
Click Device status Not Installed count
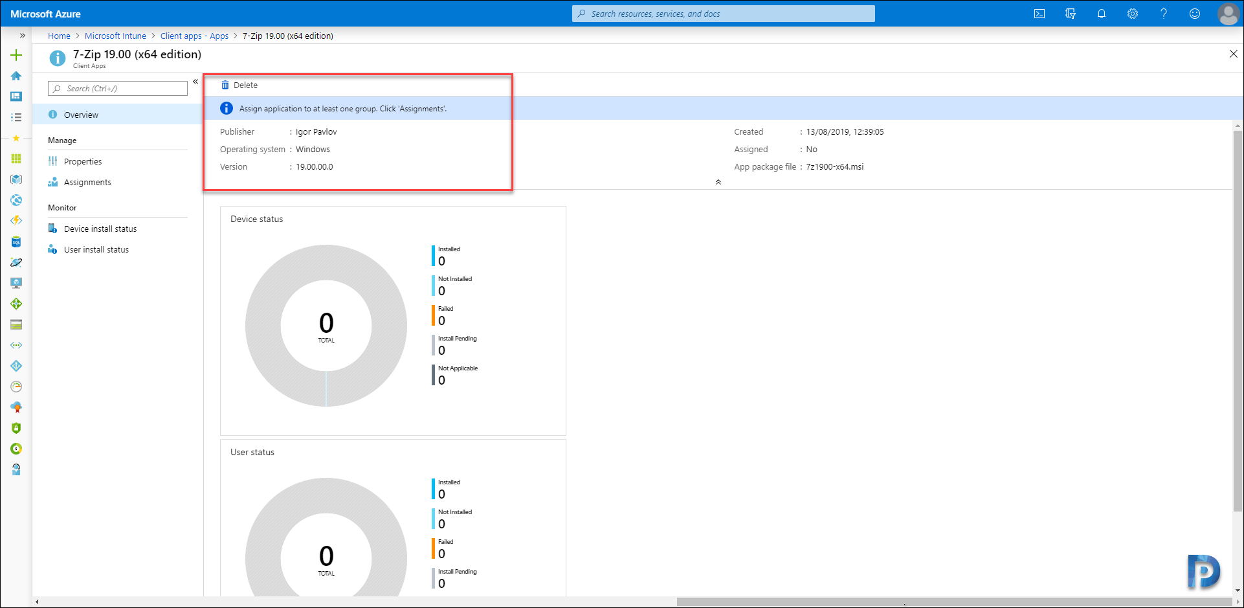point(441,291)
